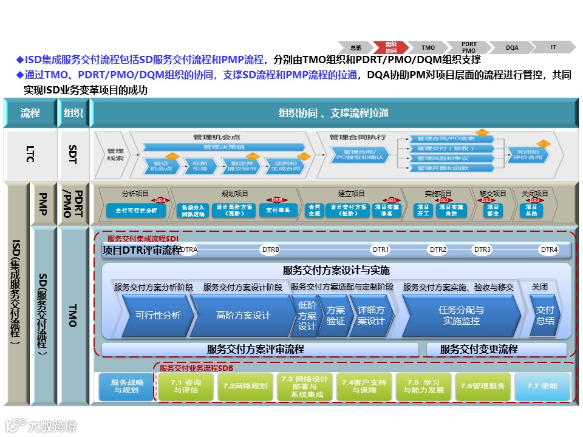Viewport: 583px width, 437px height.
Task: Click the LTC process cell
Action: [30, 154]
